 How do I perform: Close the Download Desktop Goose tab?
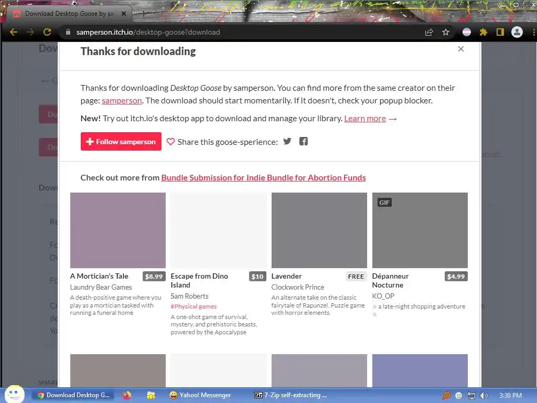pyautogui.click(x=124, y=14)
